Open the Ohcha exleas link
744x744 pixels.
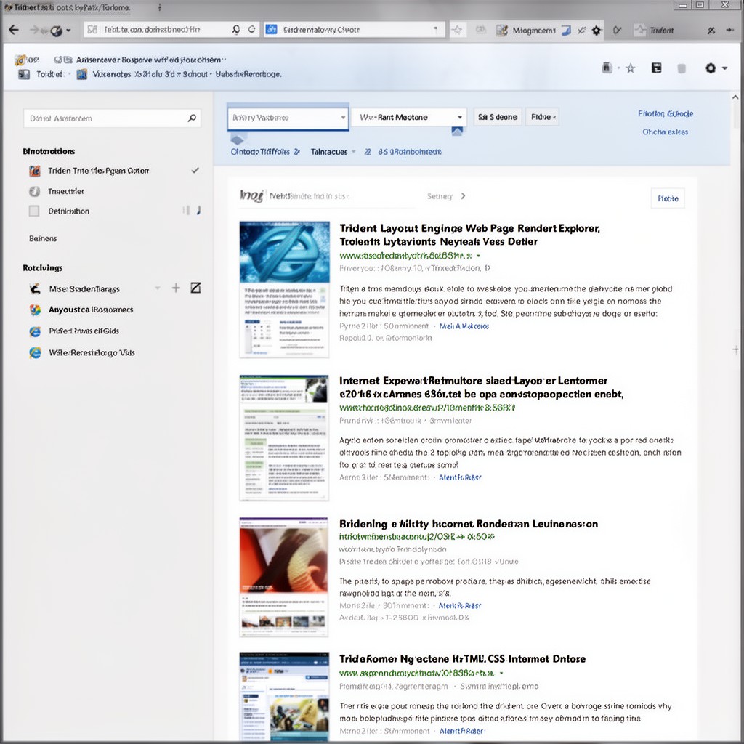(x=665, y=132)
